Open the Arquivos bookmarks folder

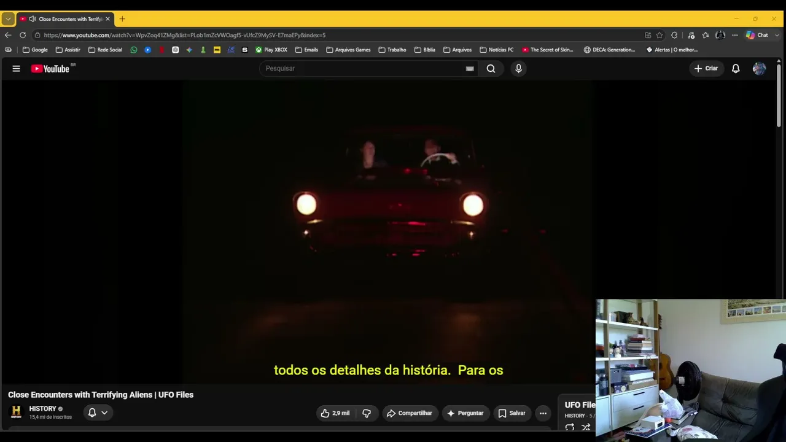click(457, 50)
